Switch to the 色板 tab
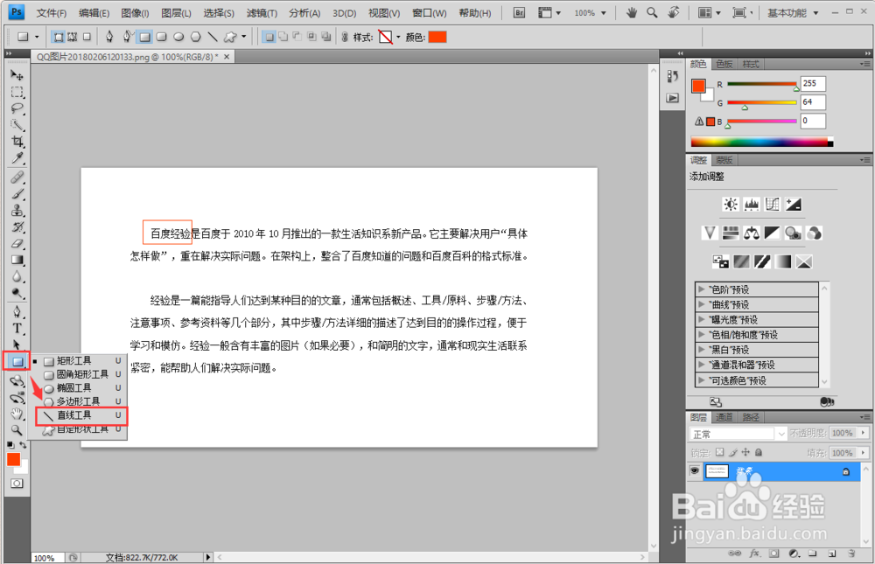The height and width of the screenshot is (564, 875). coord(724,64)
